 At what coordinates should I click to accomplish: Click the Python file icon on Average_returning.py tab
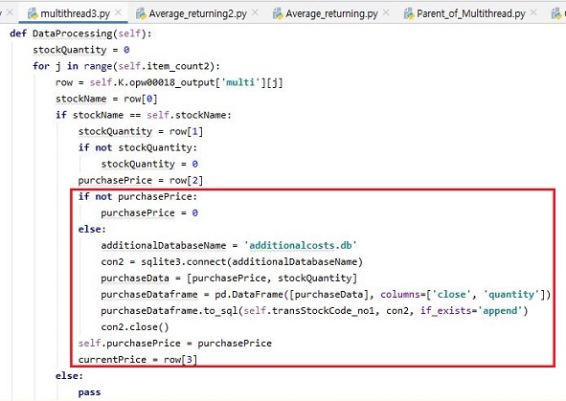pos(278,13)
